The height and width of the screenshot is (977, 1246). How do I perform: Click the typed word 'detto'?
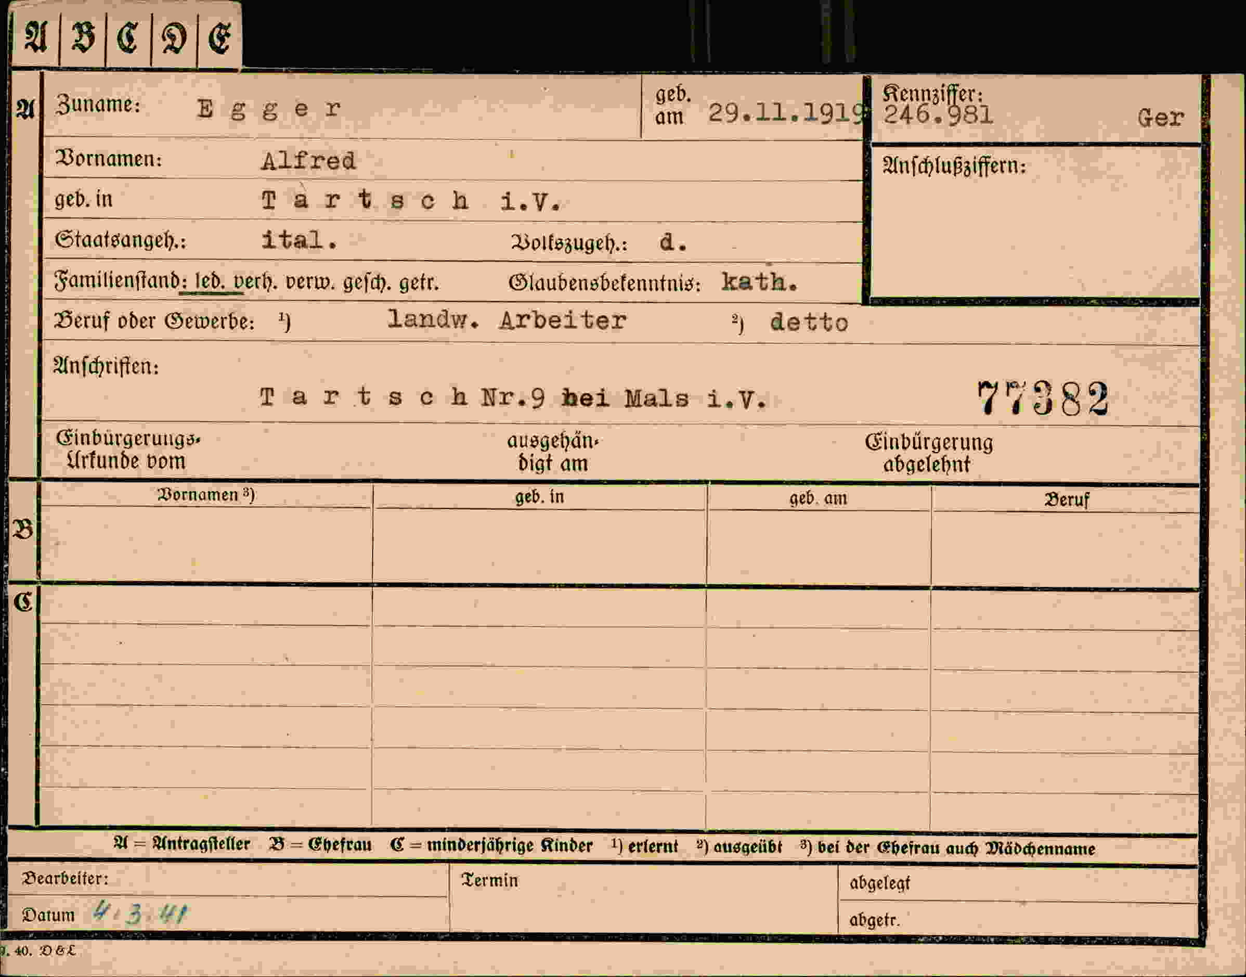tap(809, 323)
